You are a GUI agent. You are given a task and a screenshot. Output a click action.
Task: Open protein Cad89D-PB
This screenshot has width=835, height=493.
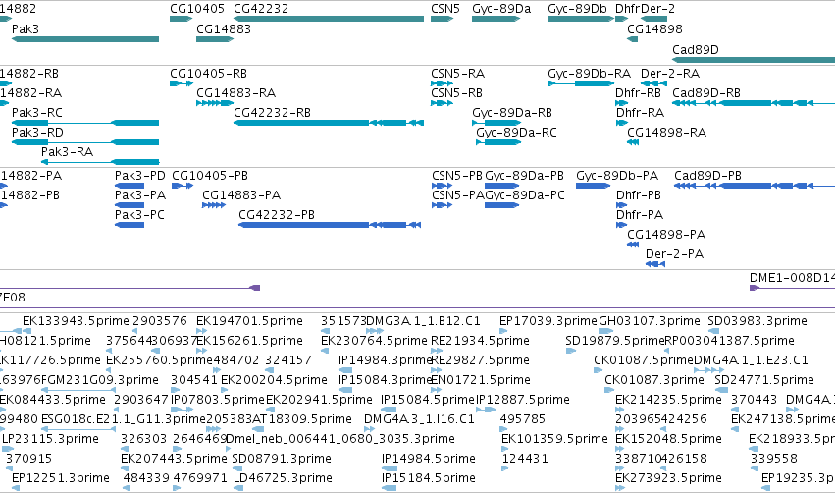(755, 186)
